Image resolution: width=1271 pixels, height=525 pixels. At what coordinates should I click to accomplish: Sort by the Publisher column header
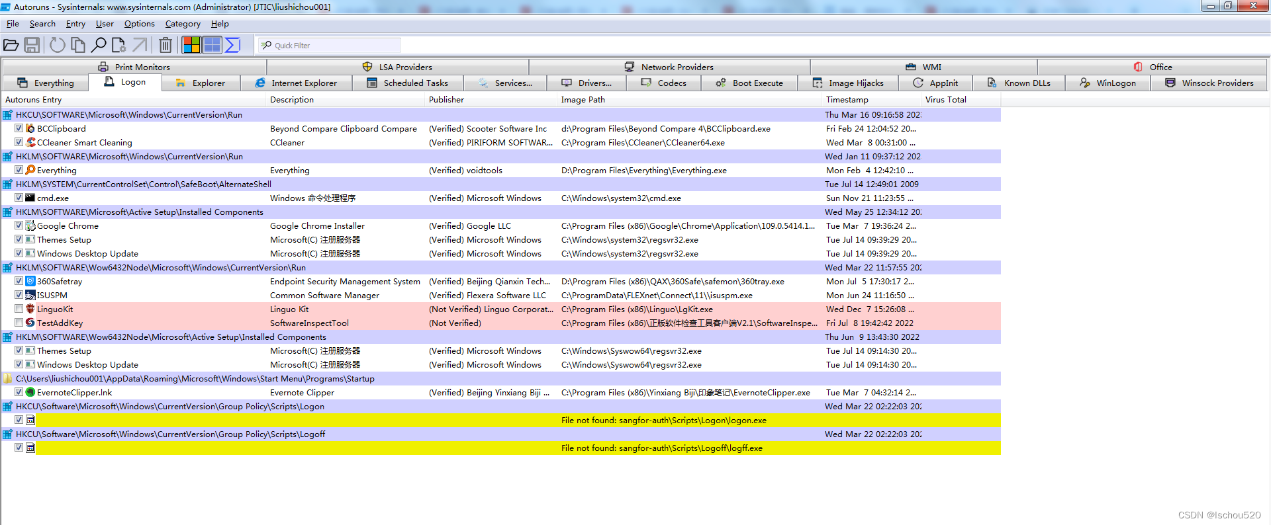491,100
